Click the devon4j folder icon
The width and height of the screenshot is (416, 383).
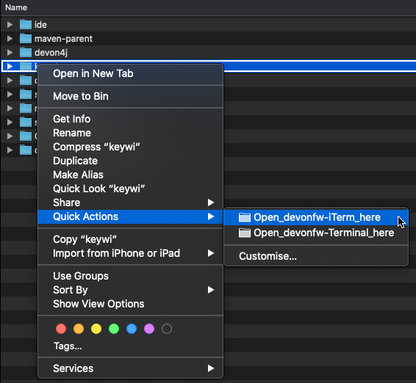point(26,52)
